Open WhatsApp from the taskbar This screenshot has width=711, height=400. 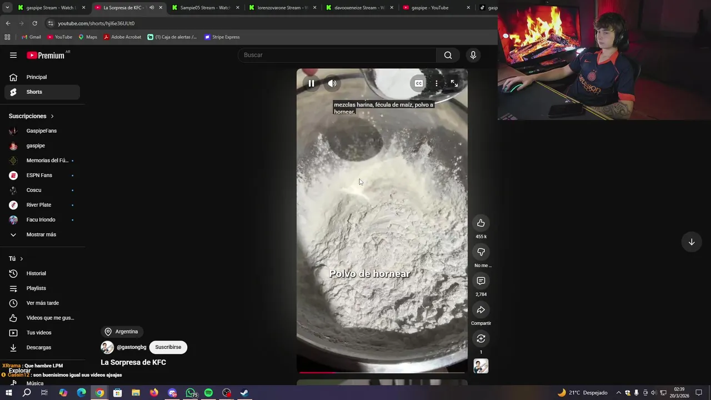point(191,393)
